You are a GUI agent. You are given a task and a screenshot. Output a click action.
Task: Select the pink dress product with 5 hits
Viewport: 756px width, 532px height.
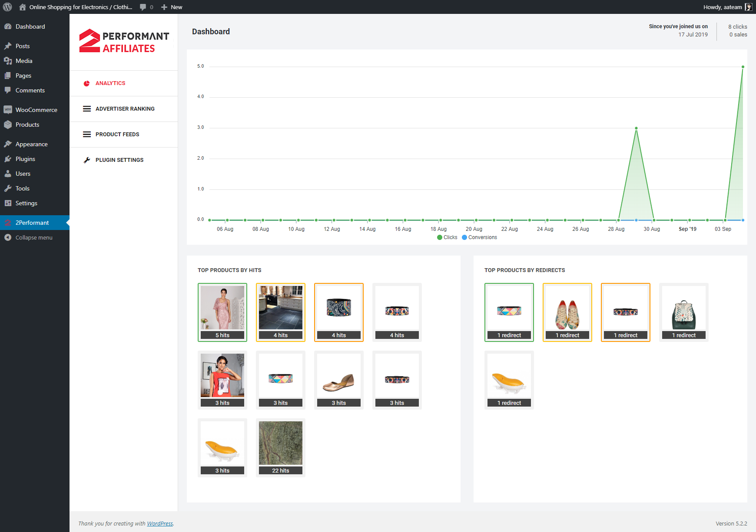[222, 312]
